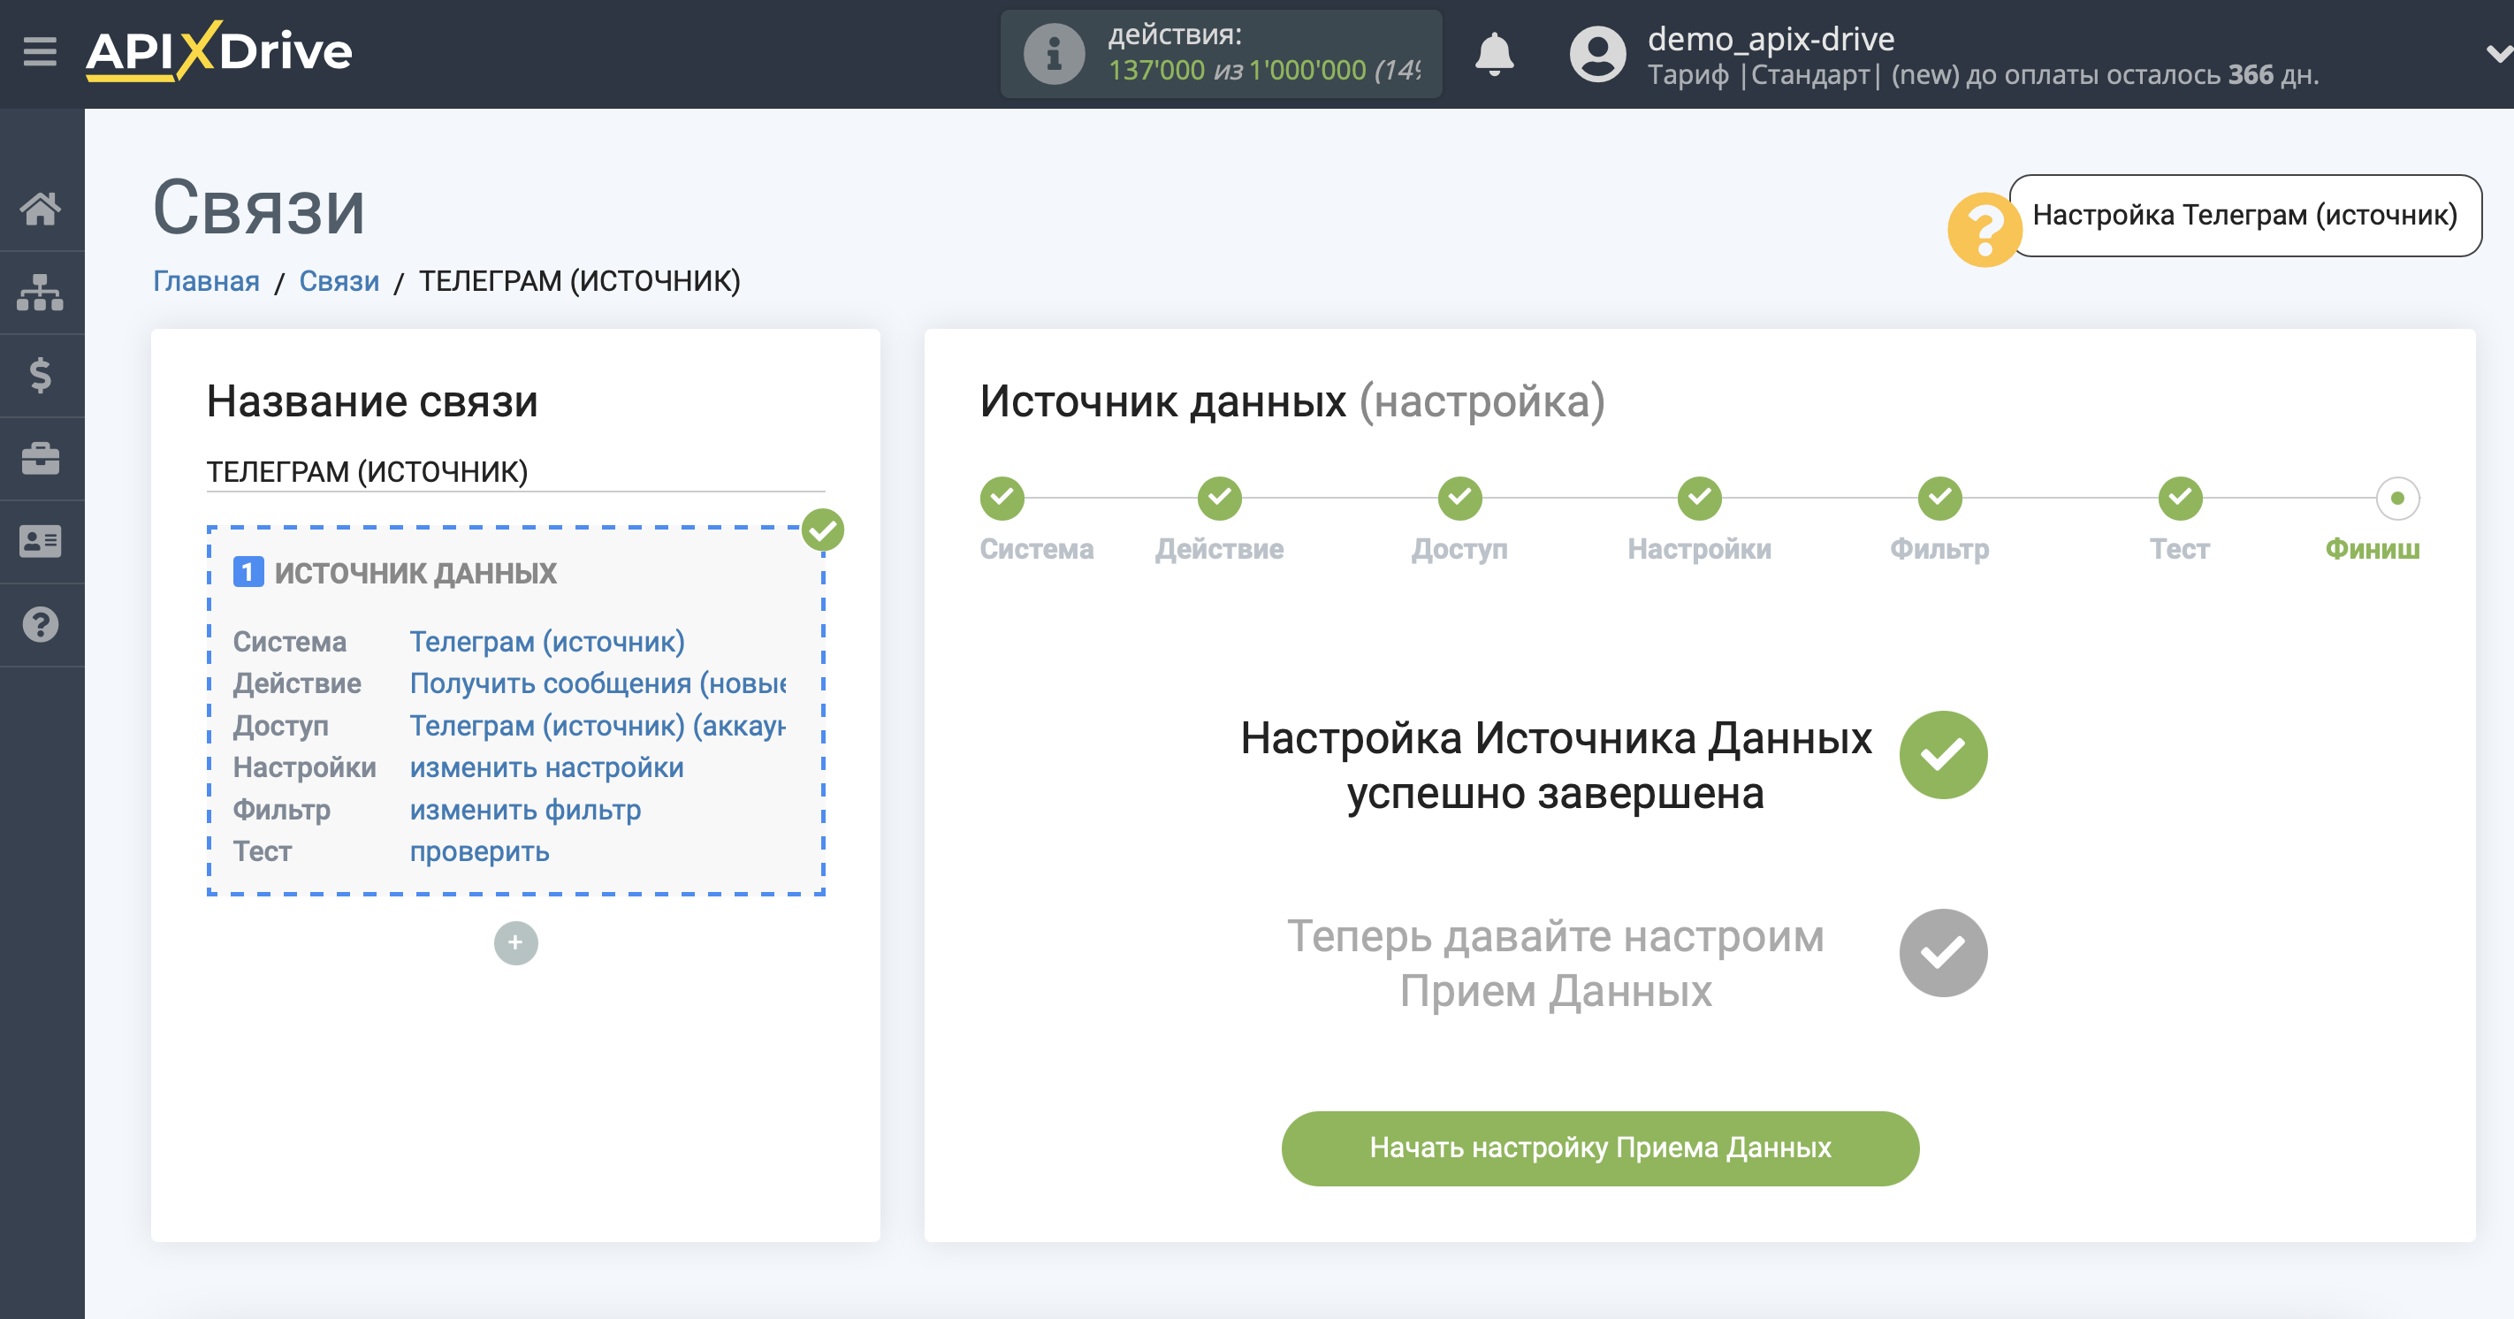Open the briefcase sidebar icon

(x=40, y=458)
